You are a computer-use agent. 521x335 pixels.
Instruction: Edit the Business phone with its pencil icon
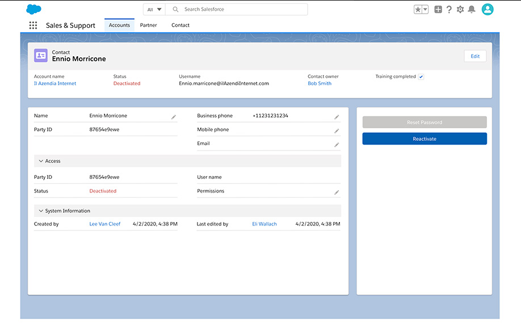coord(337,116)
